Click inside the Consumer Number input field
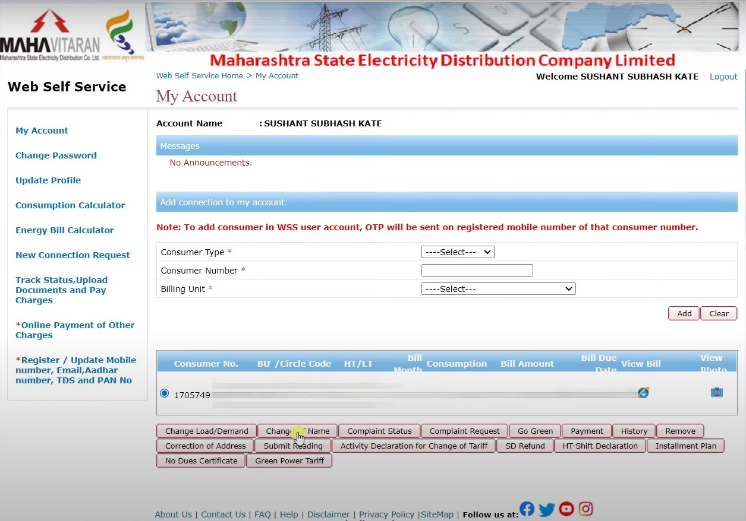Image resolution: width=746 pixels, height=521 pixels. coord(476,270)
